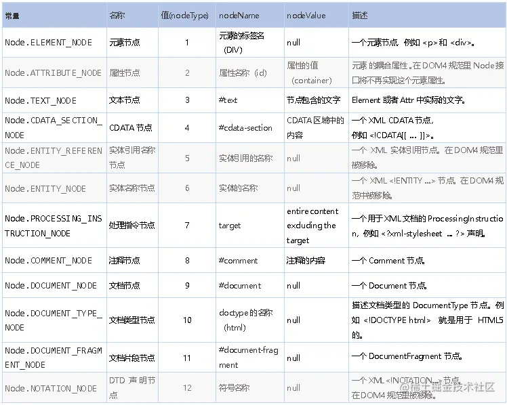Viewport: 507px width, 405px height.
Task: Select the 文本节点 name cell
Action: coord(133,100)
